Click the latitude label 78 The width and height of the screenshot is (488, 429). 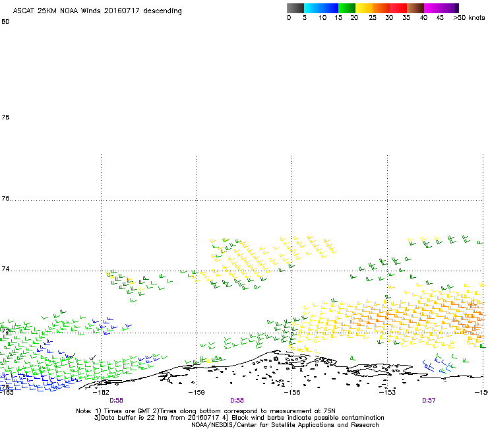click(5, 117)
